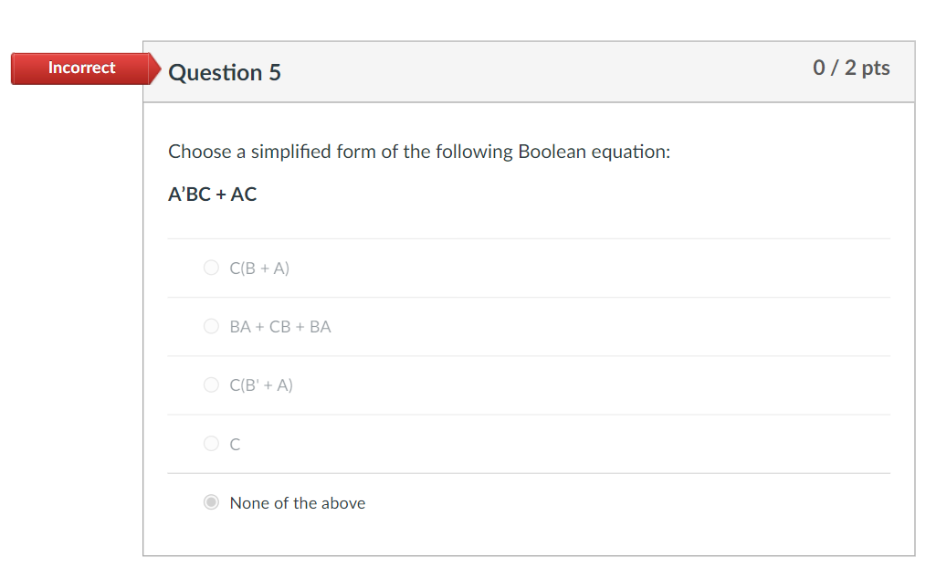Click the question instruction text

click(x=418, y=152)
